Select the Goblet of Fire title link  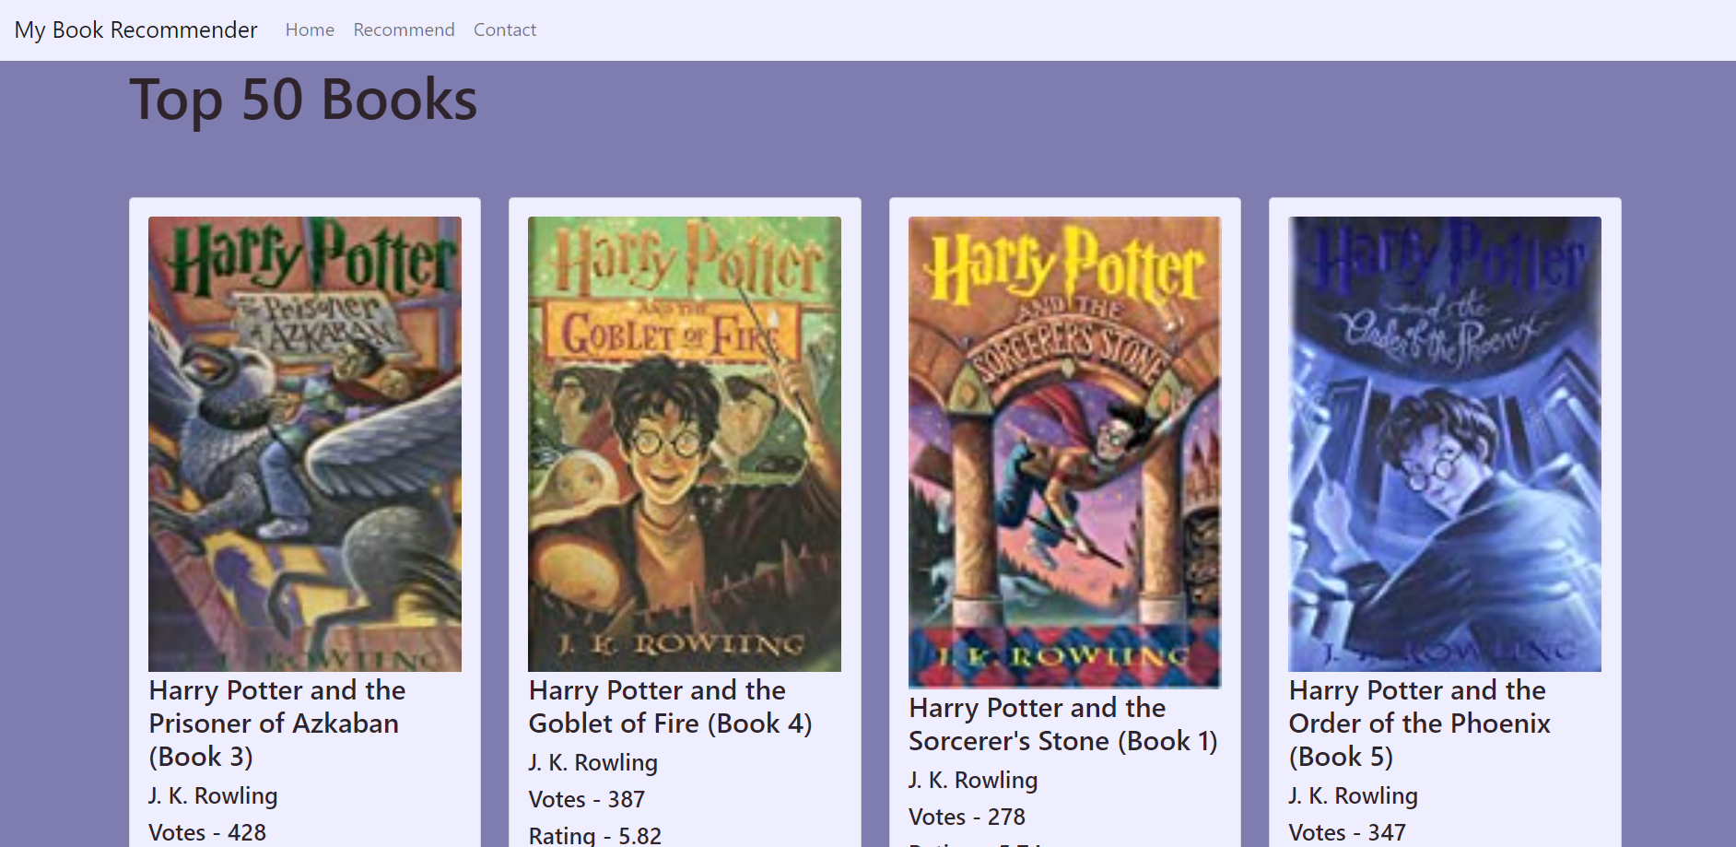click(670, 706)
